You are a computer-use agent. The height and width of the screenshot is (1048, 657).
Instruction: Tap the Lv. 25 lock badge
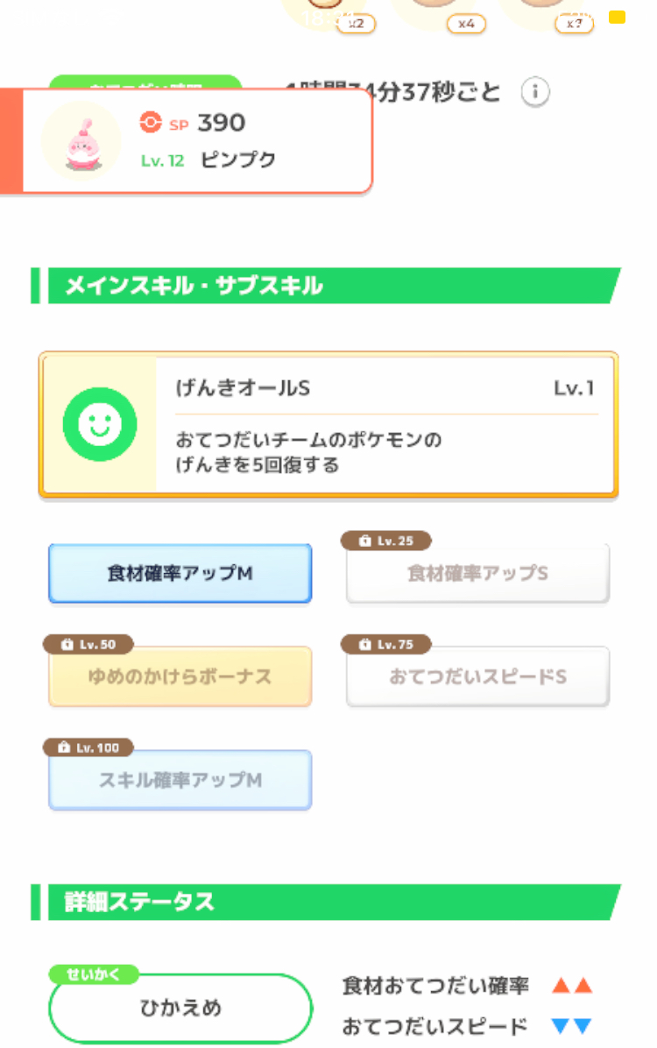[385, 541]
